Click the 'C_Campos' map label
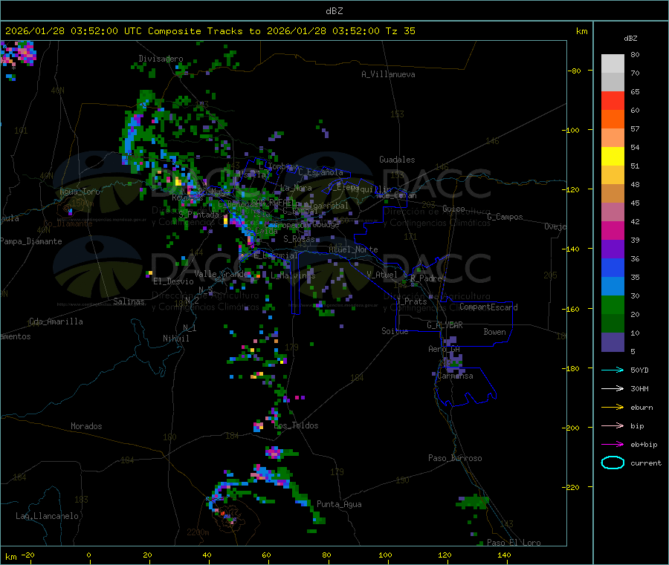This screenshot has height=565, width=669. point(505,217)
